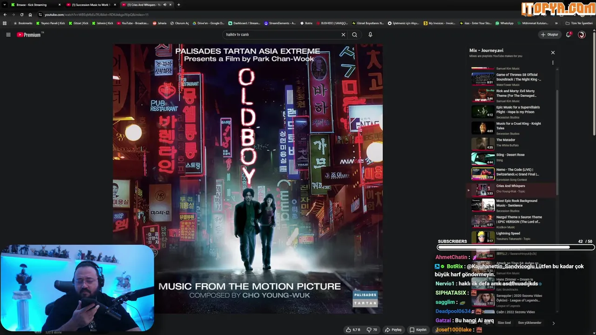Open Drive'ım - Google Drive bookmark
596x335 pixels.
pos(208,23)
